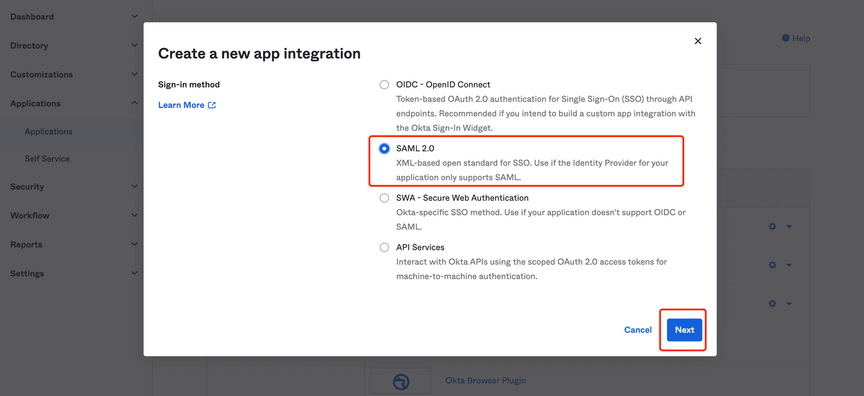Expand the Directory section chevron
This screenshot has width=864, height=396.
(134, 45)
